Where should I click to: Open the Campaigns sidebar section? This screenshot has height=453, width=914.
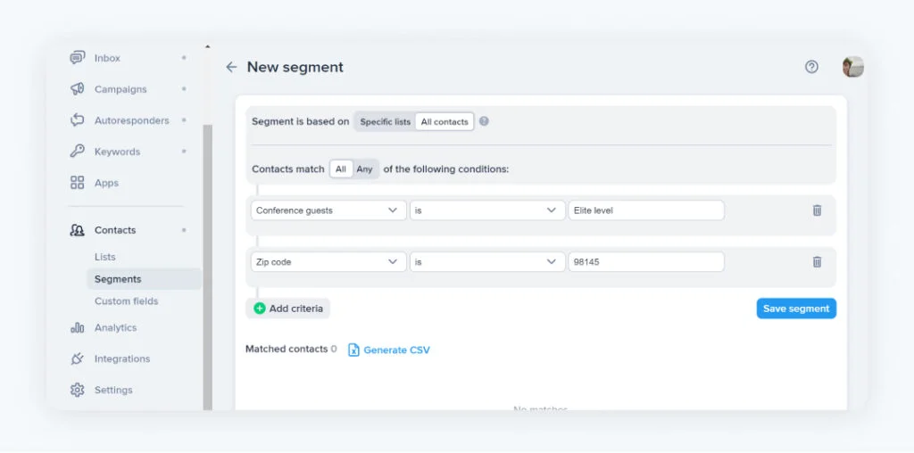120,89
